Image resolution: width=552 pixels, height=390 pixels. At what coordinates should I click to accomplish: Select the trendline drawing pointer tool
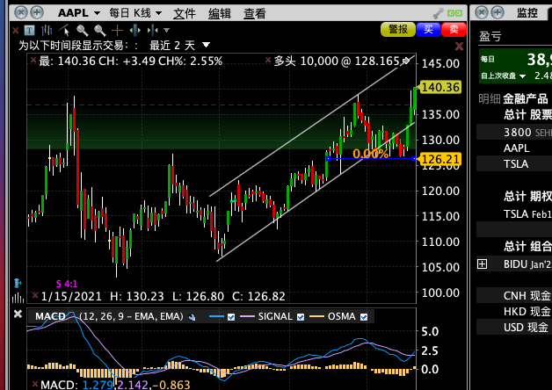64,31
